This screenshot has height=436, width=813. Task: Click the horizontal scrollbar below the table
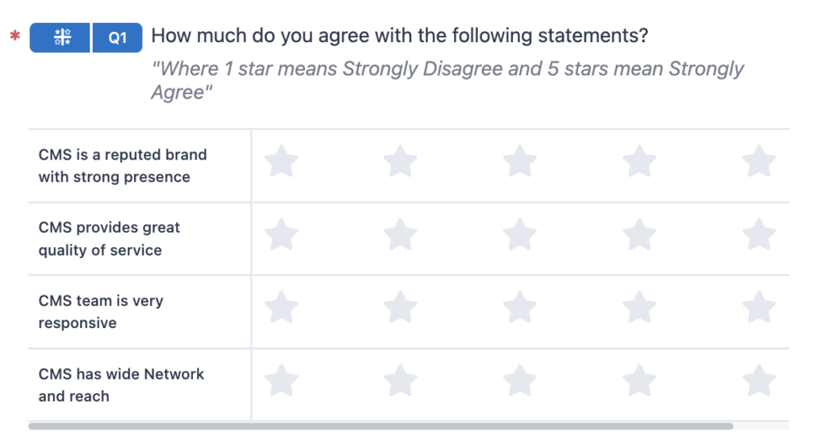tap(381, 426)
